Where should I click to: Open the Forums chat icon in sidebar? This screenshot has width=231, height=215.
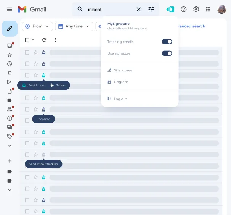(10, 127)
